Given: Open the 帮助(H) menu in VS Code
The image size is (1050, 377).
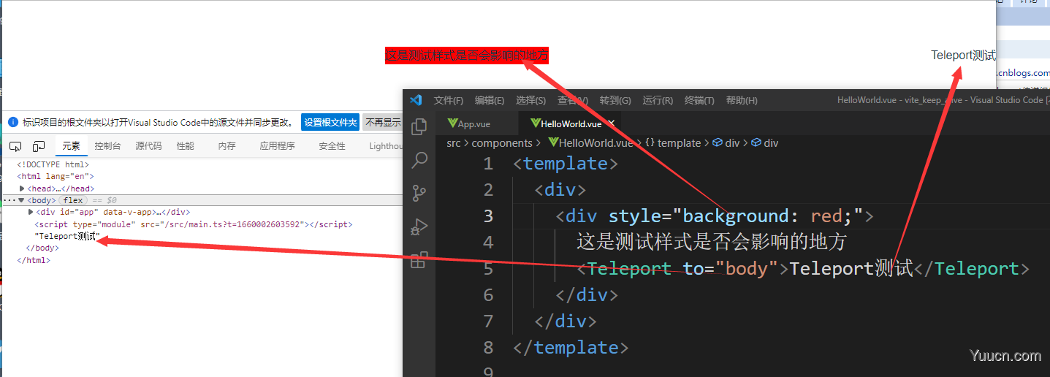Looking at the screenshot, I should click(742, 100).
